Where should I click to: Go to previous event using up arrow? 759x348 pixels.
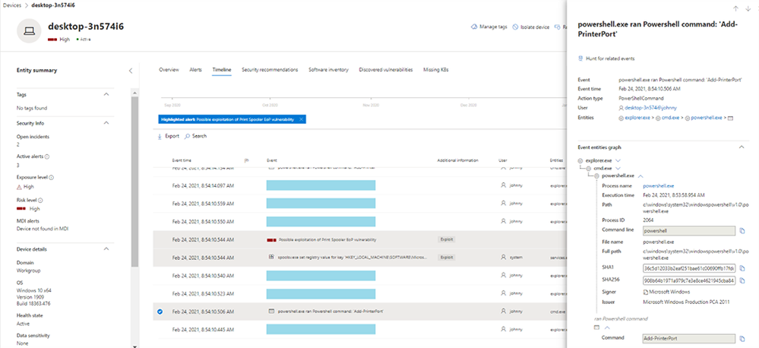735,8
